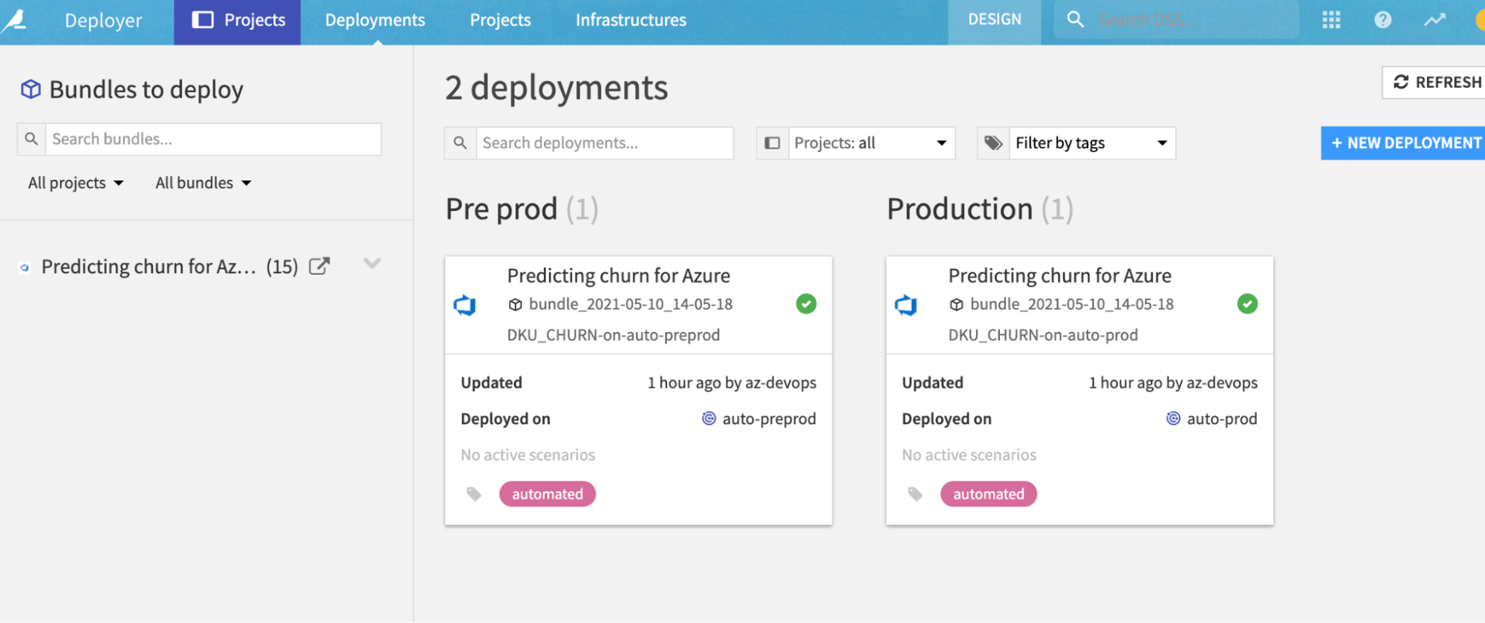Image resolution: width=1485 pixels, height=623 pixels.
Task: Open the Production deployment card title
Action: tap(1060, 275)
